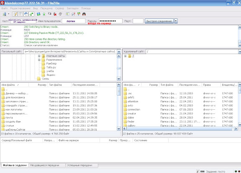Sort queue by Состояние column

(x=151, y=140)
